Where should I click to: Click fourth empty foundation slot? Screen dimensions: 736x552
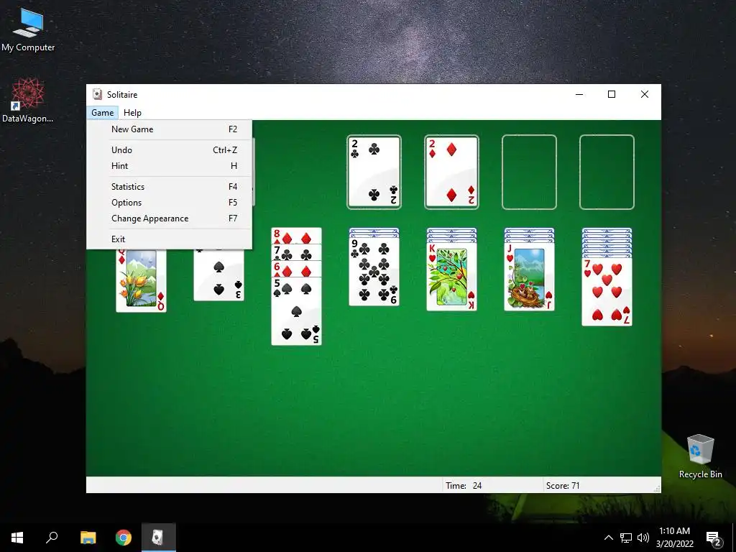click(x=607, y=172)
